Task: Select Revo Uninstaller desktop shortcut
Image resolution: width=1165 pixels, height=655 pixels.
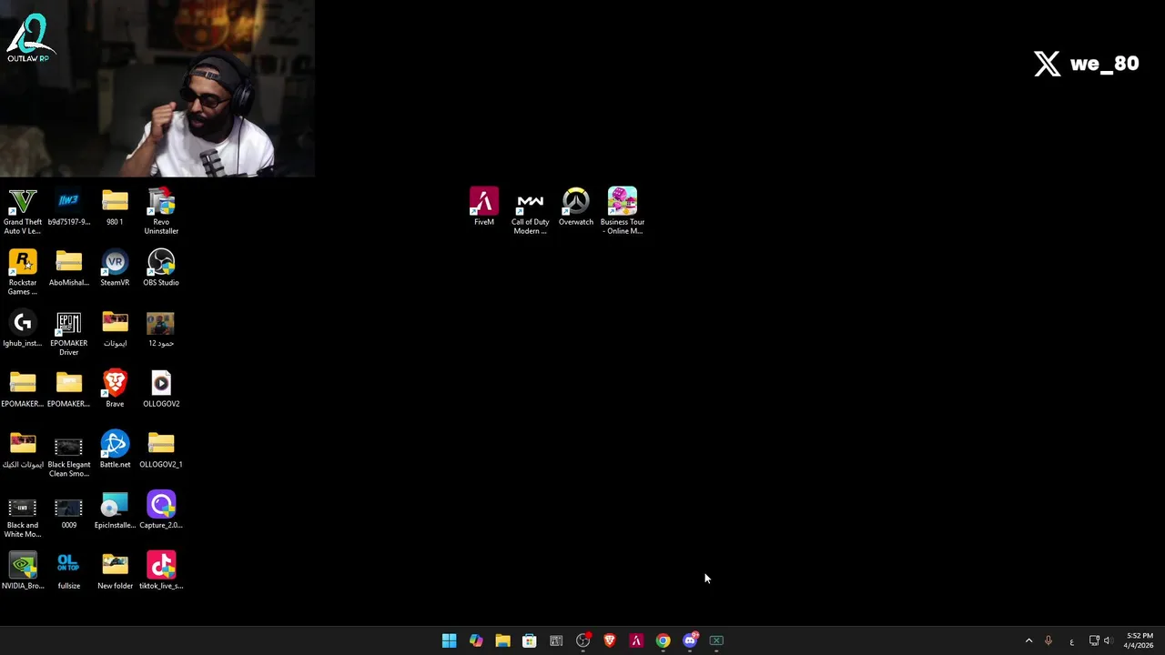Action: tap(161, 211)
